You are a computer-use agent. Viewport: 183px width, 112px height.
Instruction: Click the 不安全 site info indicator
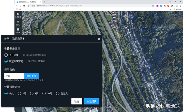point(32,6)
